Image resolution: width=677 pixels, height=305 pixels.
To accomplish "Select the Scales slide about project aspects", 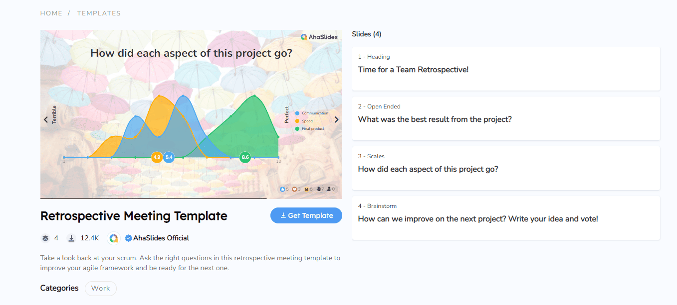I will [506, 168].
